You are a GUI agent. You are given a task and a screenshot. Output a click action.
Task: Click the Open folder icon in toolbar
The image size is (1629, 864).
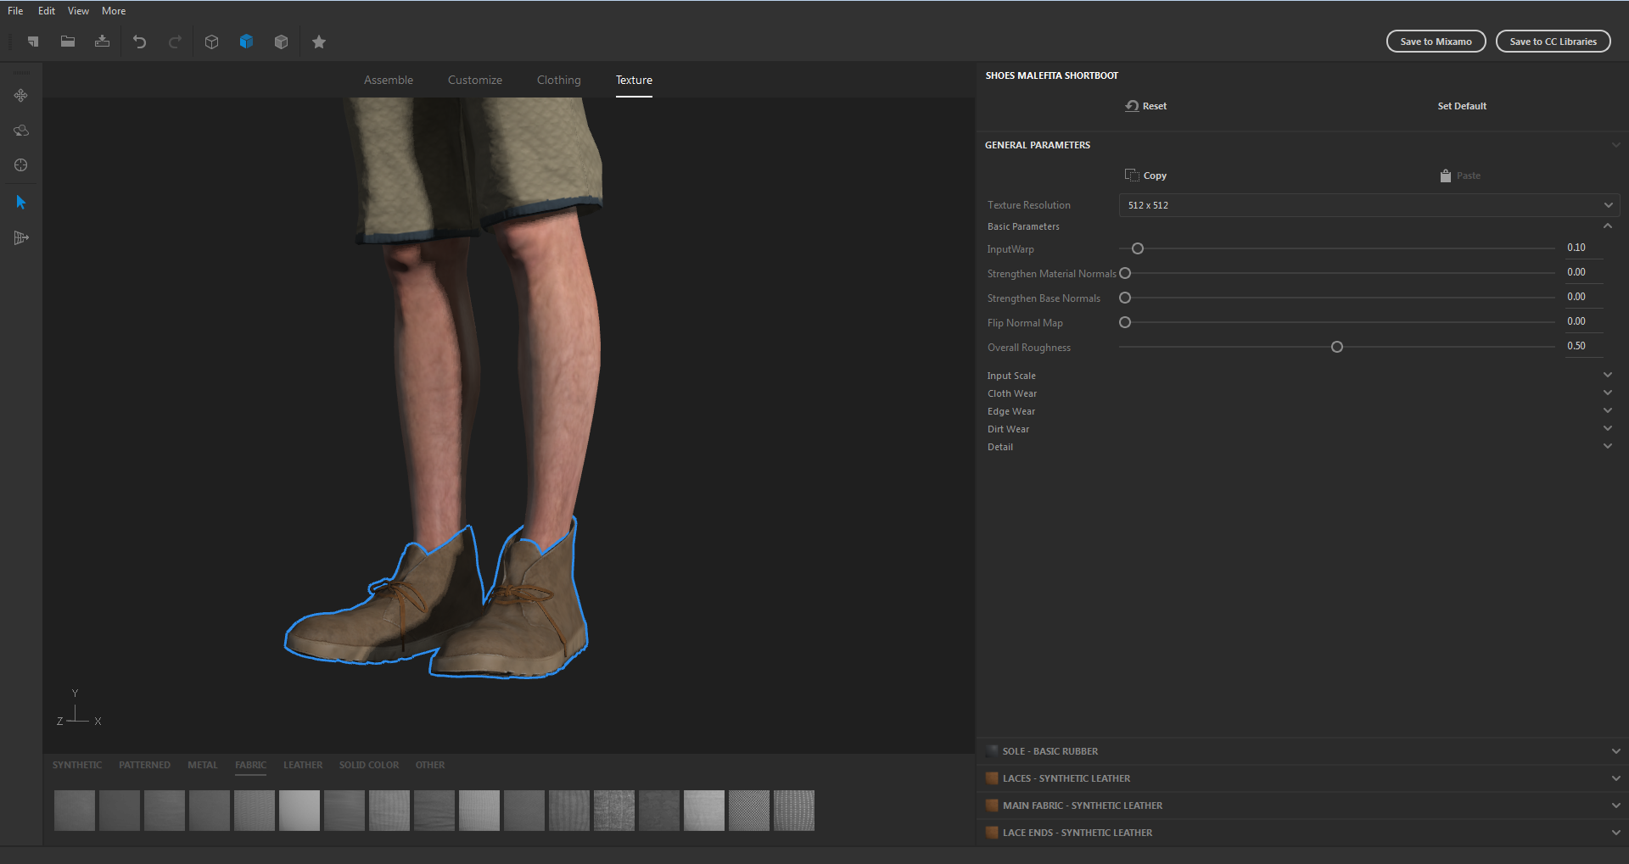[x=68, y=42]
